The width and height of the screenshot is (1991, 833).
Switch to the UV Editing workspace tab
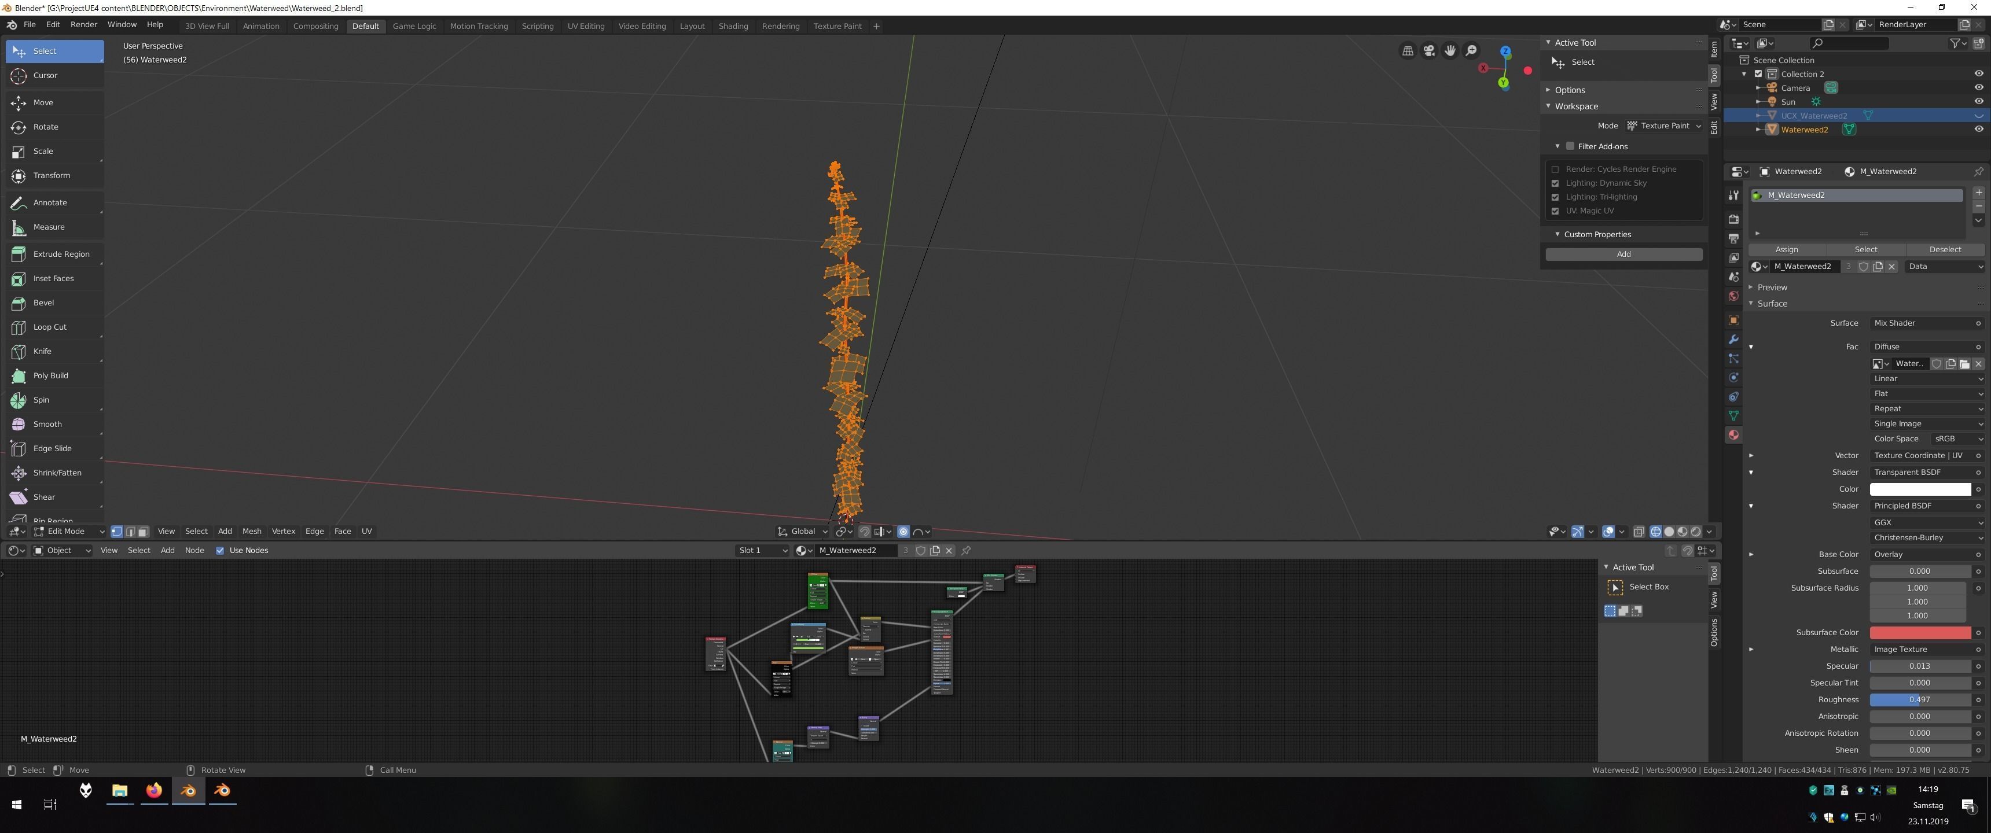586,26
